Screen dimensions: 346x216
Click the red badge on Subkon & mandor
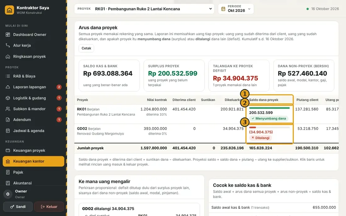tap(59, 109)
